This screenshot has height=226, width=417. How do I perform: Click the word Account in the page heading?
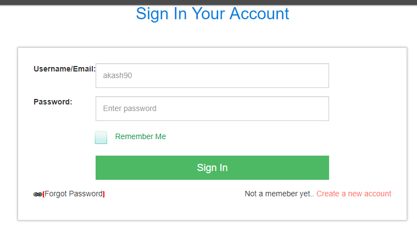259,14
